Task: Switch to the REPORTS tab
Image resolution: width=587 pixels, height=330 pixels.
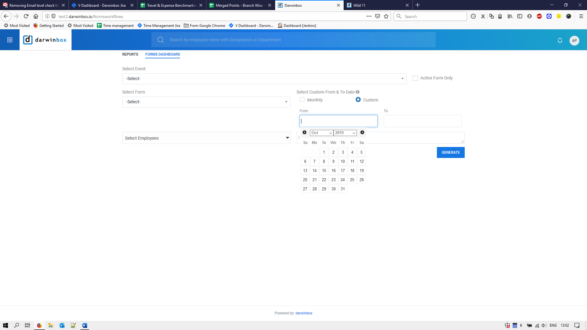Action: pos(130,54)
